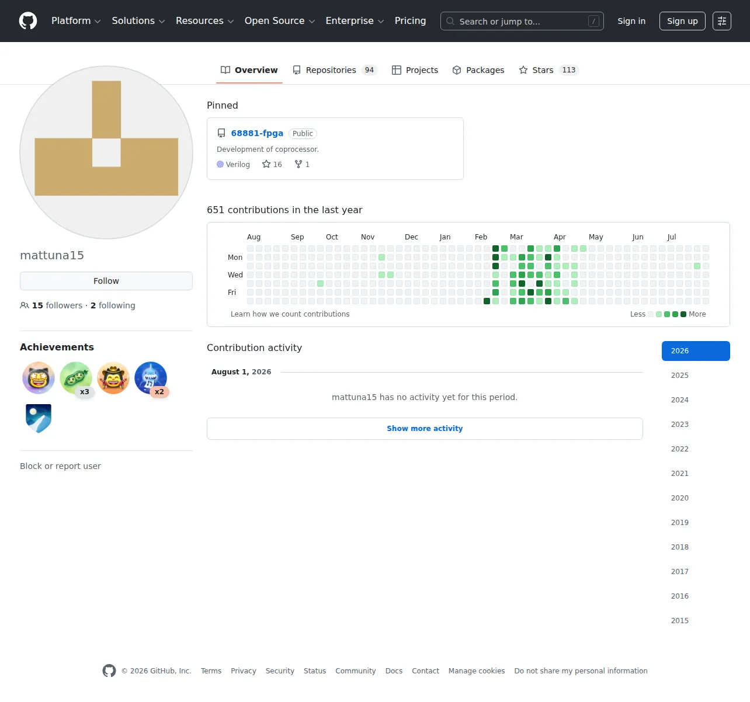Switch to the Projects tab
The width and height of the screenshot is (750, 702).
point(415,70)
